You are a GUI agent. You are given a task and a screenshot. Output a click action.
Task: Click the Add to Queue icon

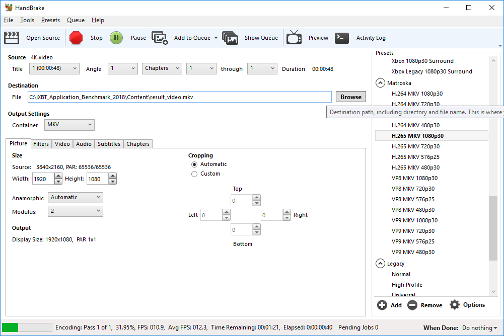coord(160,38)
